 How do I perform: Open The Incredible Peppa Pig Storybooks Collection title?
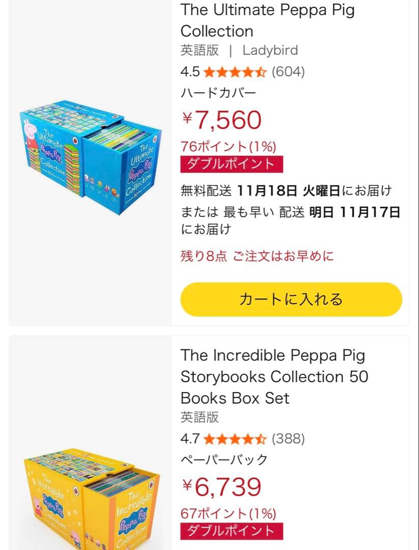(x=272, y=376)
